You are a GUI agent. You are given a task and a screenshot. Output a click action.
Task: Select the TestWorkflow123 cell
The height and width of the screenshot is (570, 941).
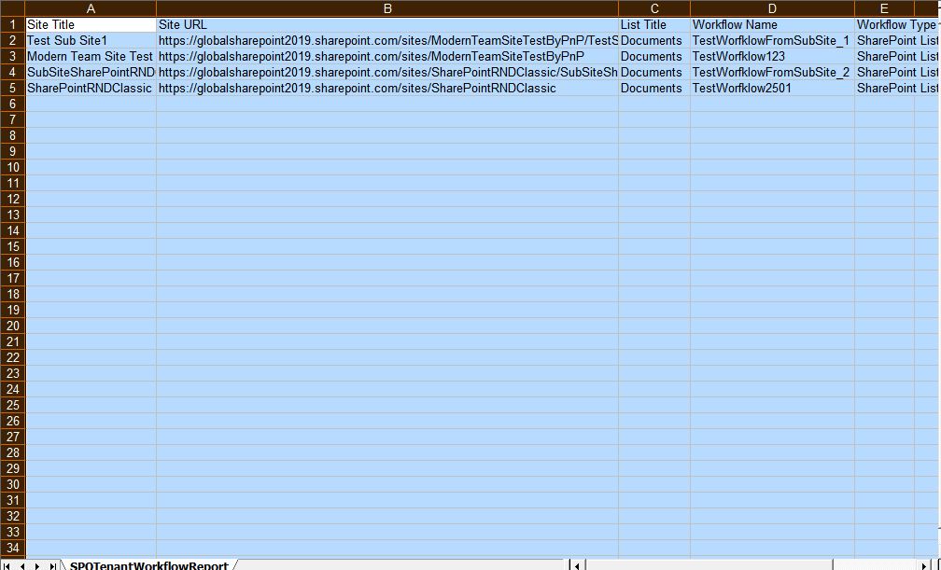tap(771, 56)
